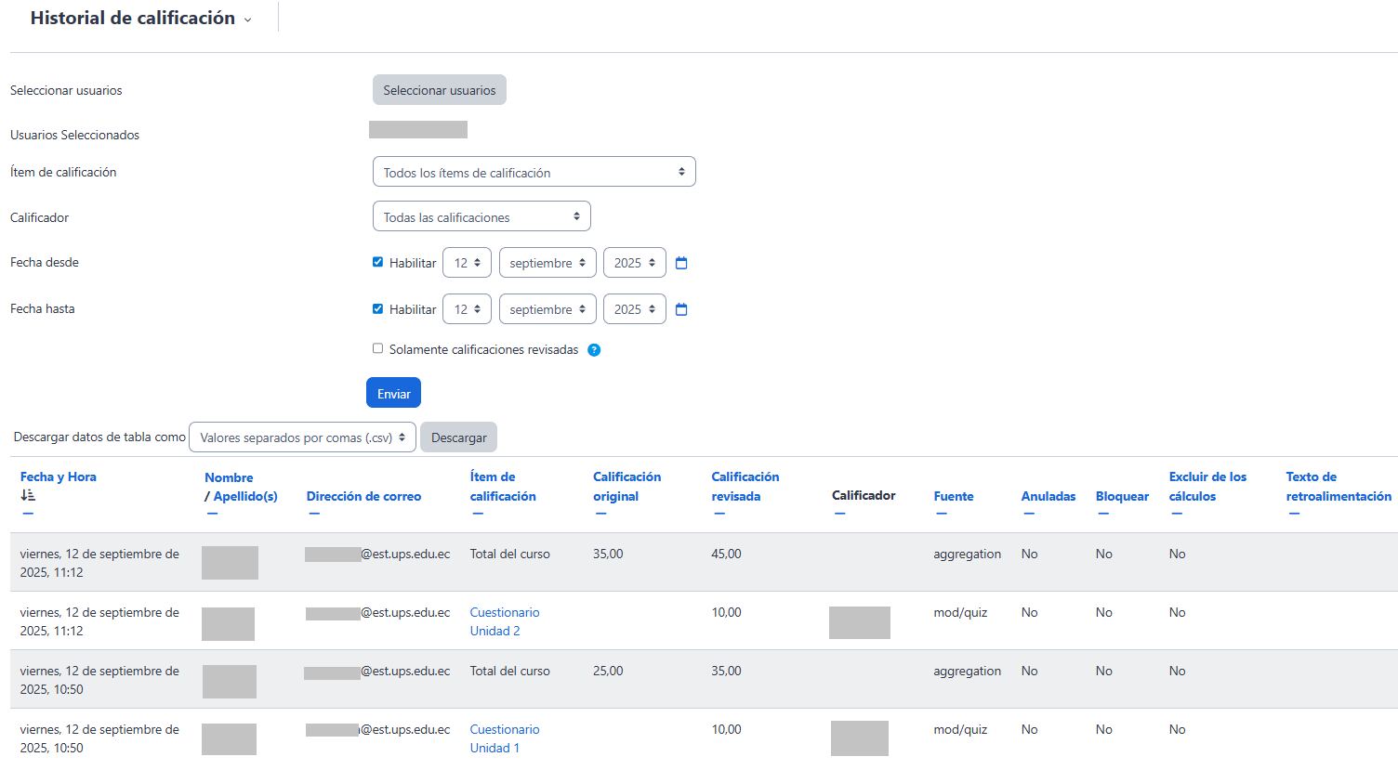The height and width of the screenshot is (770, 1398).
Task: Click help icon next to Solamente calificaciones revisadas
Action: (594, 350)
